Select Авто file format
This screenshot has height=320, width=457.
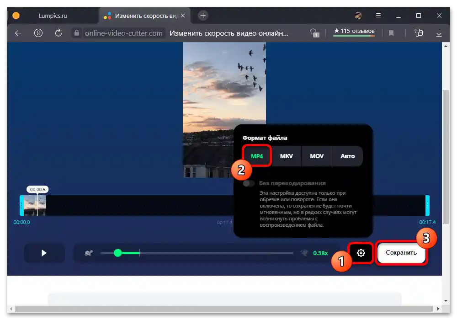coord(347,156)
